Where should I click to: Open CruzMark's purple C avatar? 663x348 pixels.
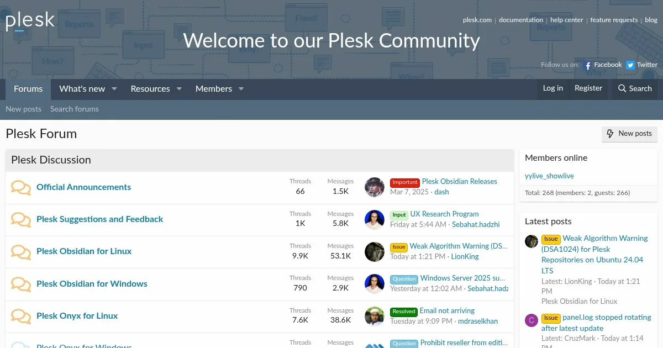(532, 320)
